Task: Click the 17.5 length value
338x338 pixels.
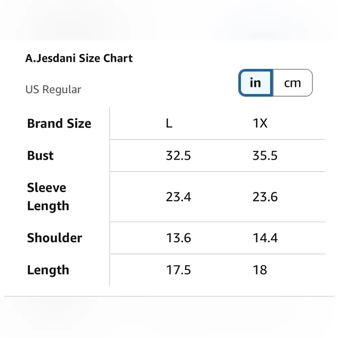Action: [178, 270]
